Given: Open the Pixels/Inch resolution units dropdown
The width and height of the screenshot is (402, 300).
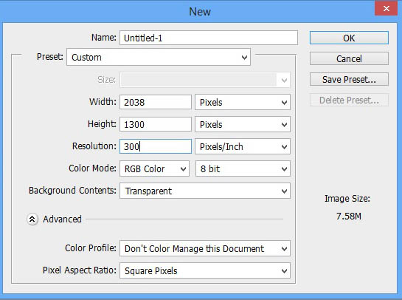Looking at the screenshot, I should [243, 146].
